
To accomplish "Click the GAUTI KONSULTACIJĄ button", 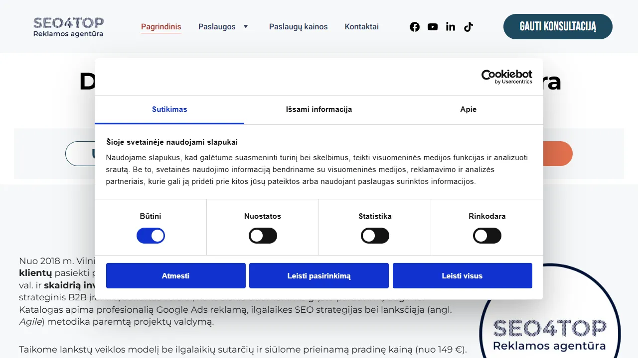I will point(558,27).
